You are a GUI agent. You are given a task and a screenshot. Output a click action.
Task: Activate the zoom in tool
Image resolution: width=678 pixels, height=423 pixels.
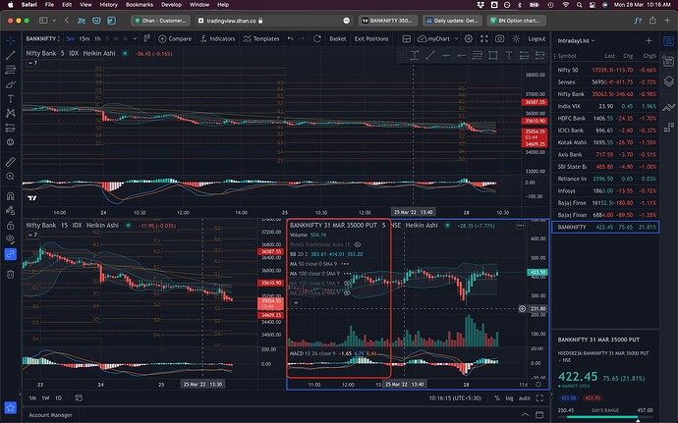(11, 177)
